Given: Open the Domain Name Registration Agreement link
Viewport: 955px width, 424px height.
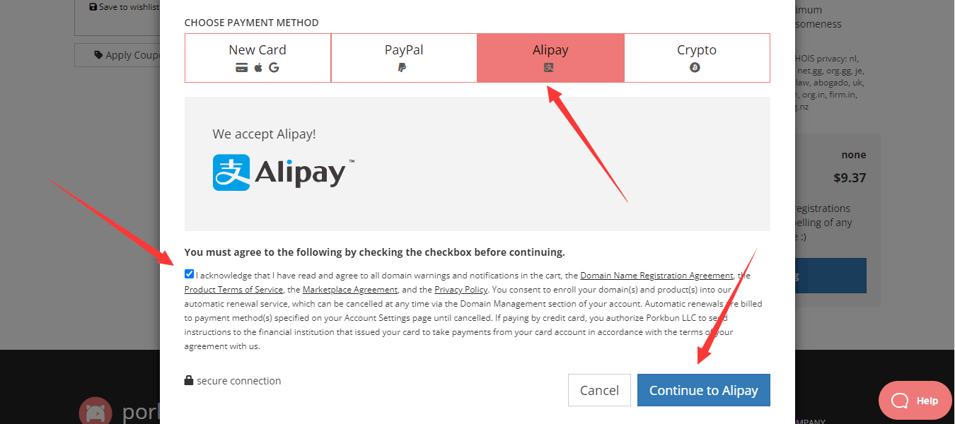Looking at the screenshot, I should tap(656, 276).
